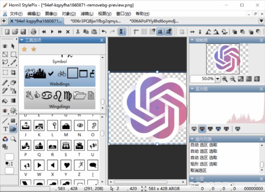Viewport: 265px width, 192px height.
Task: Open the zoom percentage dropdown
Action: [x=218, y=79]
